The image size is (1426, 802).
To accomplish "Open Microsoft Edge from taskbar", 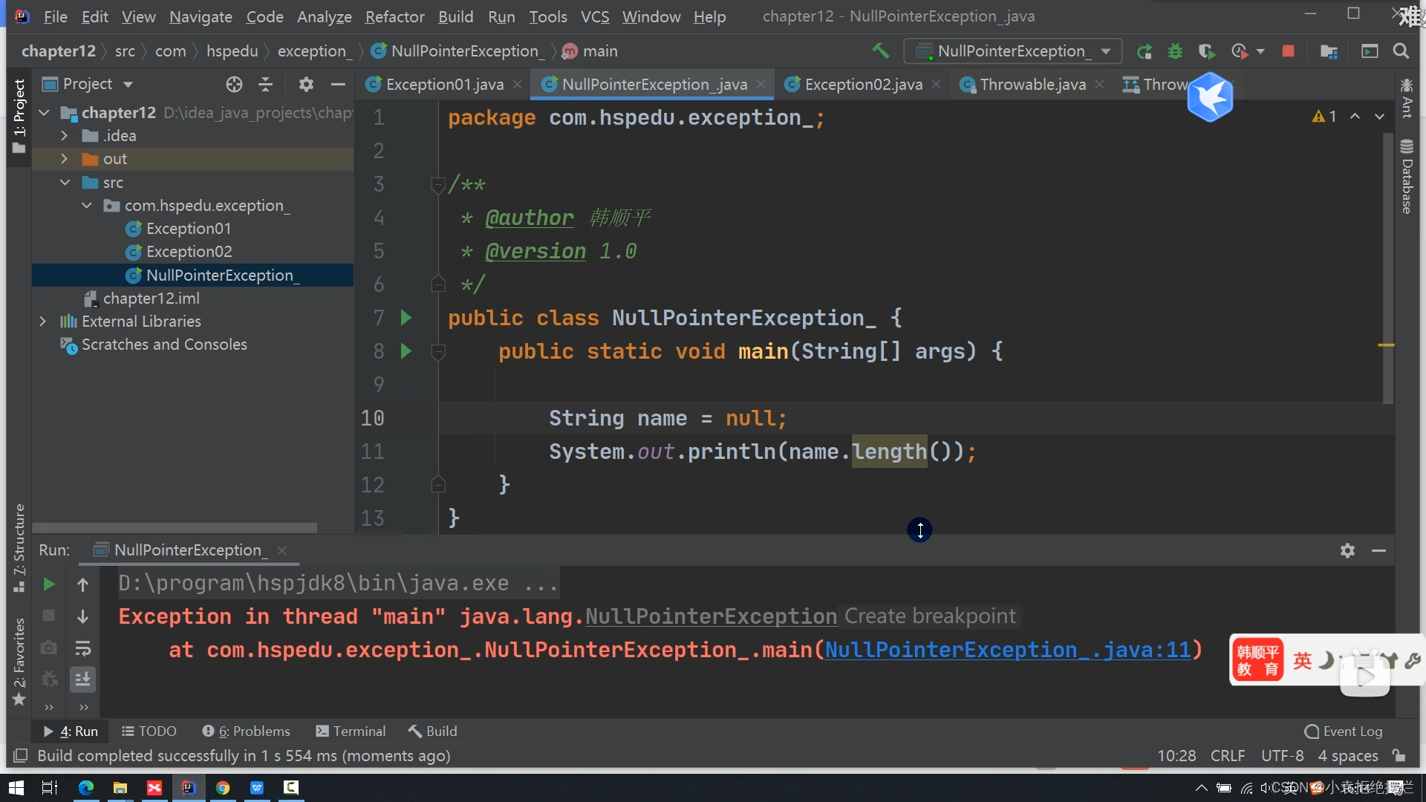I will tap(86, 788).
